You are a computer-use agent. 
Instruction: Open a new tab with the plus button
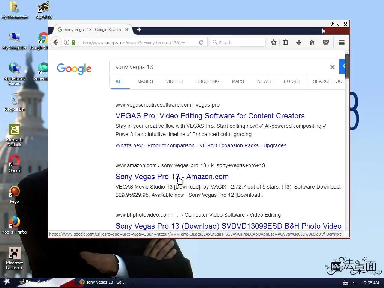pos(139,30)
